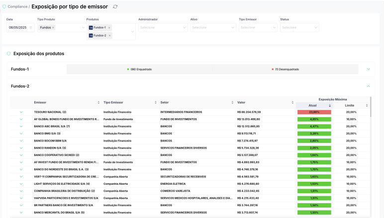
Task: Expand the LIGHT SERVIÇOS DE ELETRICIDADE row
Action: click(x=21, y=184)
